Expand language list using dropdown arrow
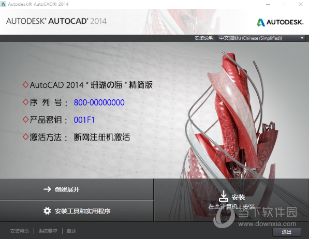The image size is (309, 239). click(302, 38)
